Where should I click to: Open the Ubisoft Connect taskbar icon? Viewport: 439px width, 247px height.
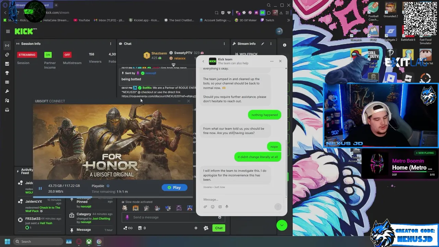click(99, 242)
